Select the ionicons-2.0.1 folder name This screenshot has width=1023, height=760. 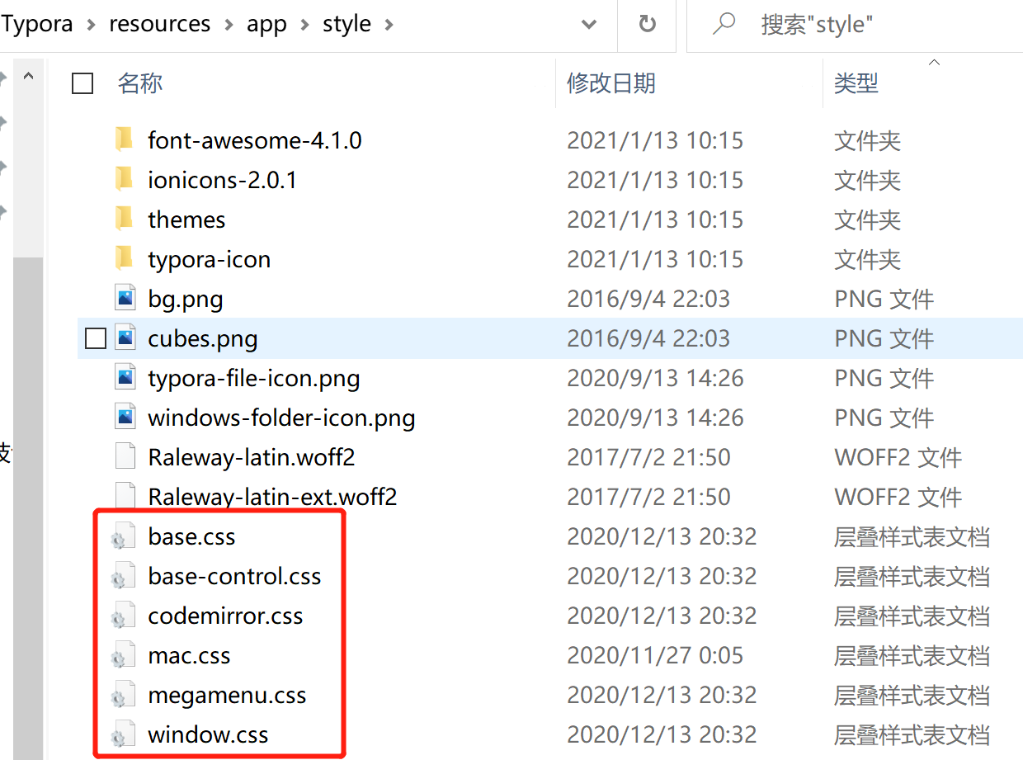point(222,180)
